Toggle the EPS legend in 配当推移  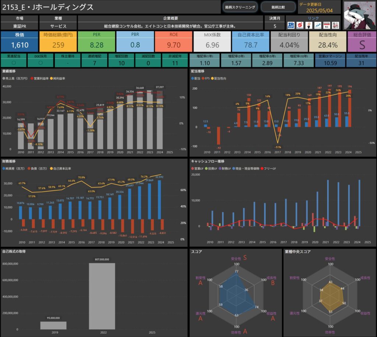205,78
